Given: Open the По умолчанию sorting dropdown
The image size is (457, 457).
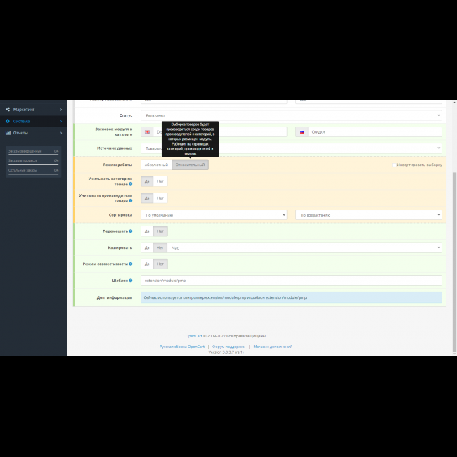Looking at the screenshot, I should [x=214, y=214].
